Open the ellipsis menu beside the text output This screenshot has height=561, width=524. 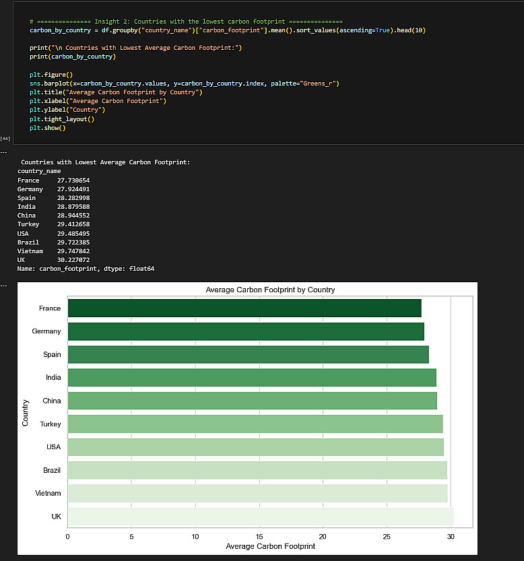pyautogui.click(x=3, y=152)
